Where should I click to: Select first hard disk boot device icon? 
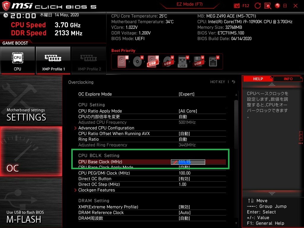click(123, 61)
